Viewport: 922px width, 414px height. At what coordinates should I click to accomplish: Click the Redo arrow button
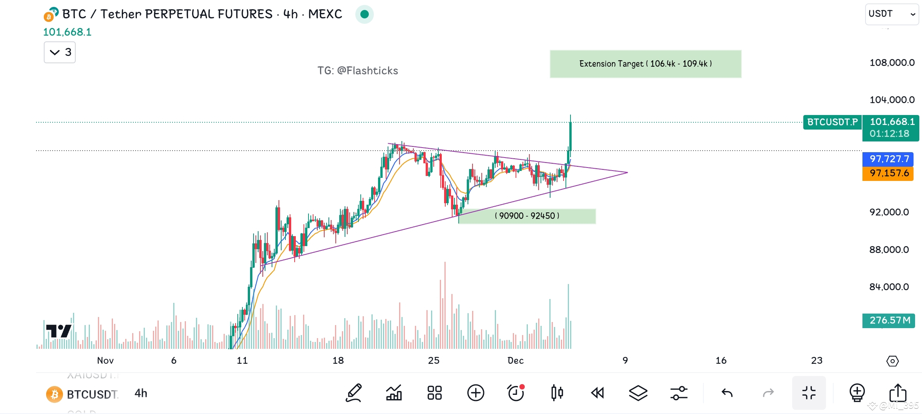767,393
